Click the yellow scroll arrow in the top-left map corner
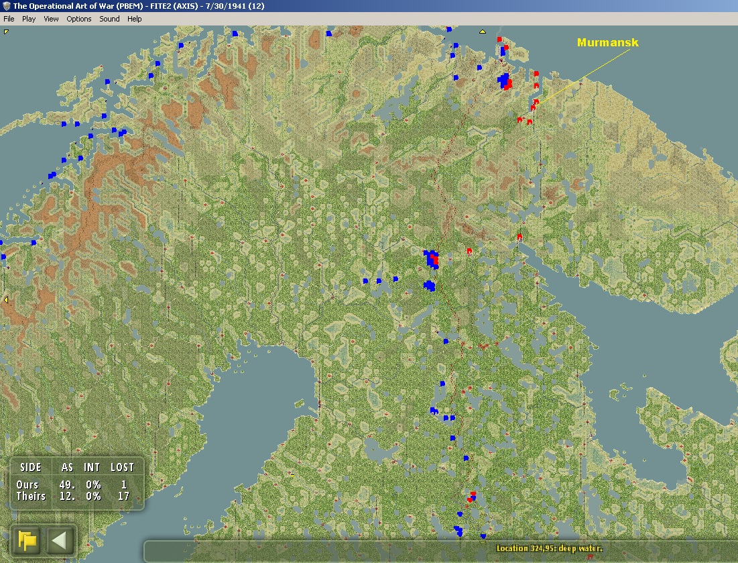Viewport: 738px width, 563px height. point(6,32)
